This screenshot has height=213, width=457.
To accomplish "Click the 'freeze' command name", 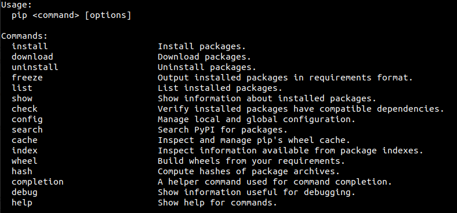I will (27, 78).
